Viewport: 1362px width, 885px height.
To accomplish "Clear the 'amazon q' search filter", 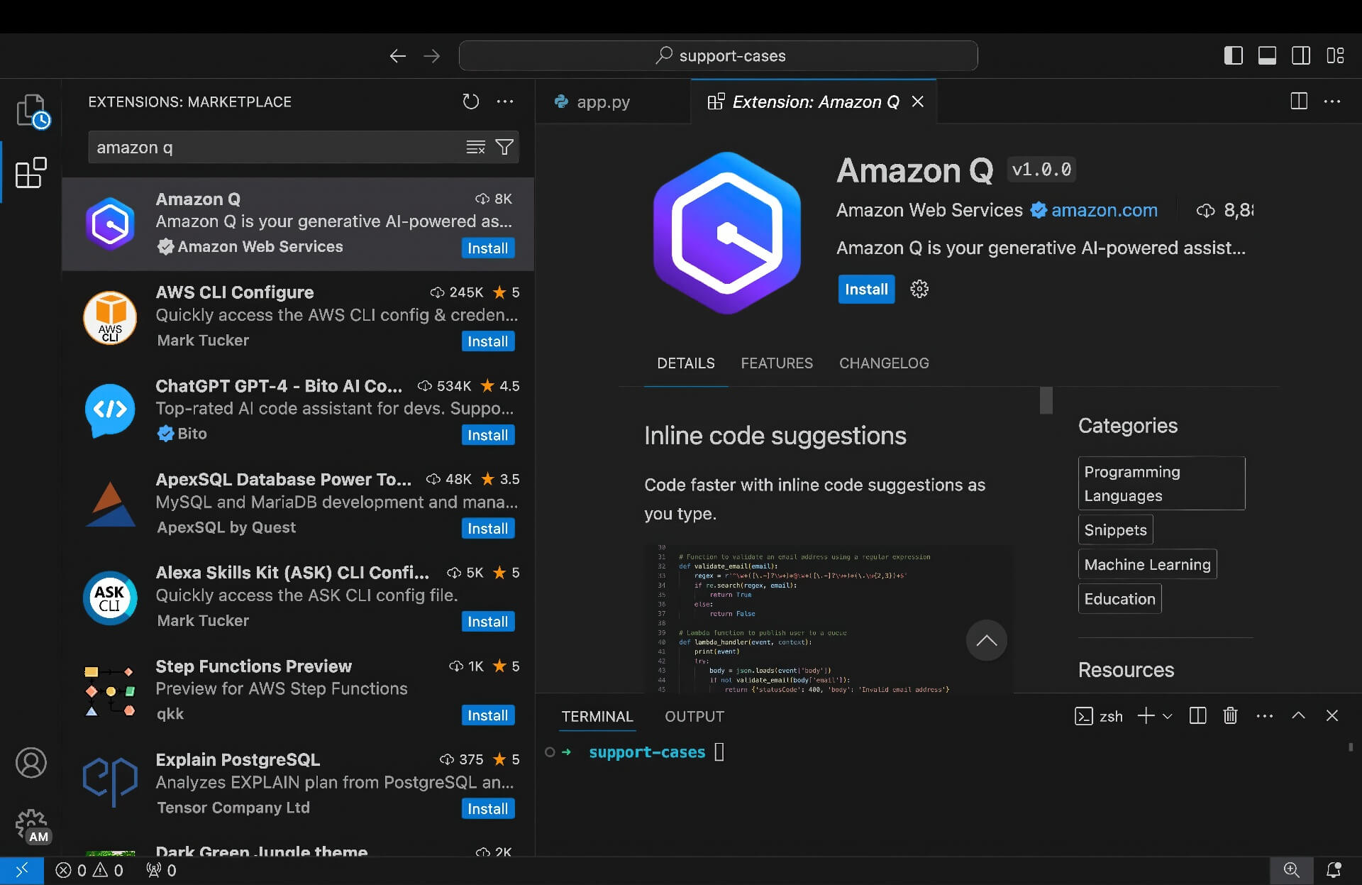I will [475, 147].
